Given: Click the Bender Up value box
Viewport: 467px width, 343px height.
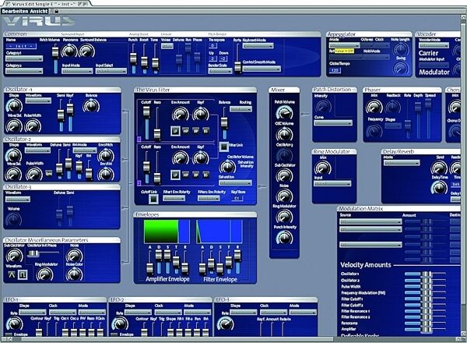Looking at the screenshot, I should click(212, 58).
